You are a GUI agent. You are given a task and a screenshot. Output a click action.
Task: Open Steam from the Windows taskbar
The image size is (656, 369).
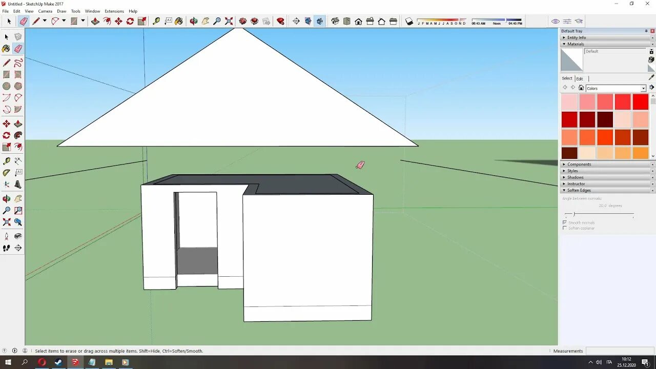tap(58, 362)
